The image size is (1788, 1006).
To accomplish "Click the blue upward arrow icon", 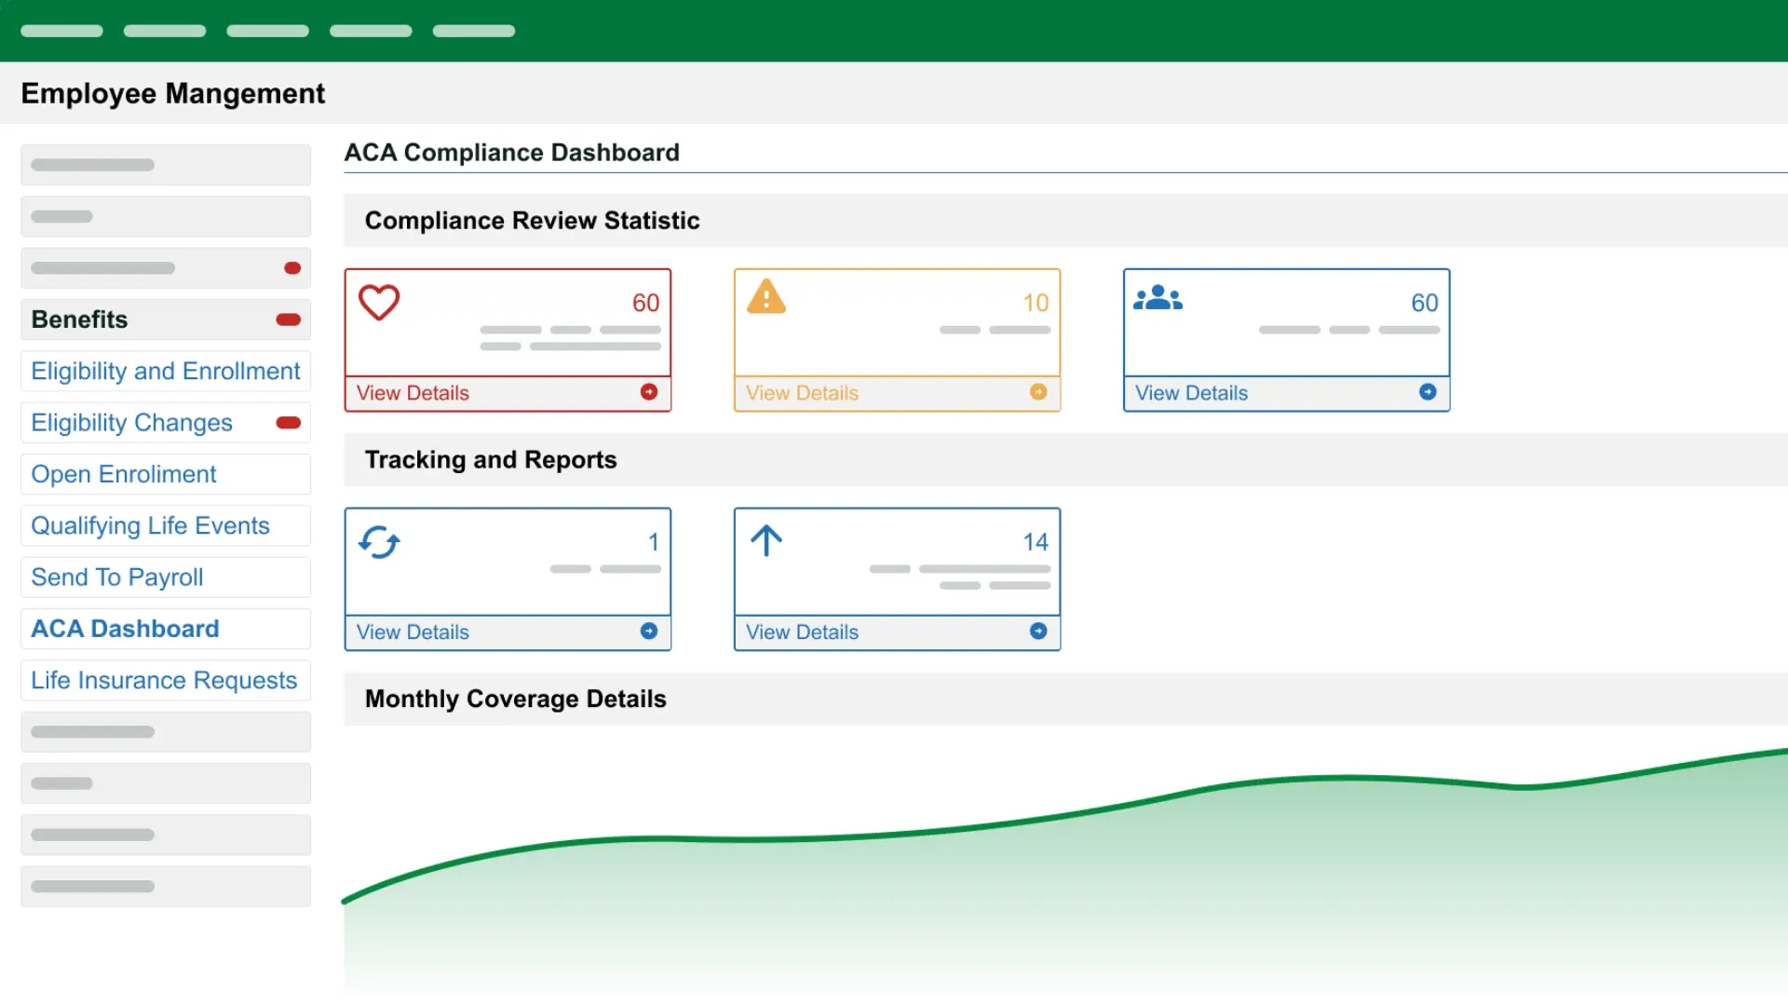I will tap(766, 540).
